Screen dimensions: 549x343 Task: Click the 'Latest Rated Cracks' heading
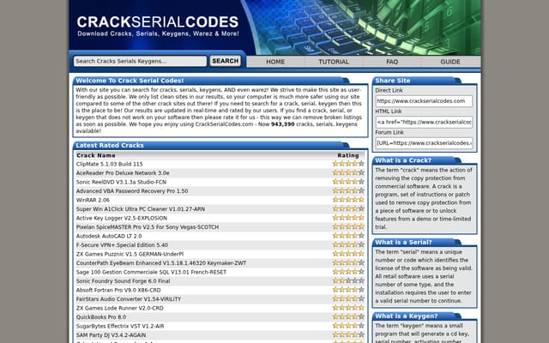point(110,145)
